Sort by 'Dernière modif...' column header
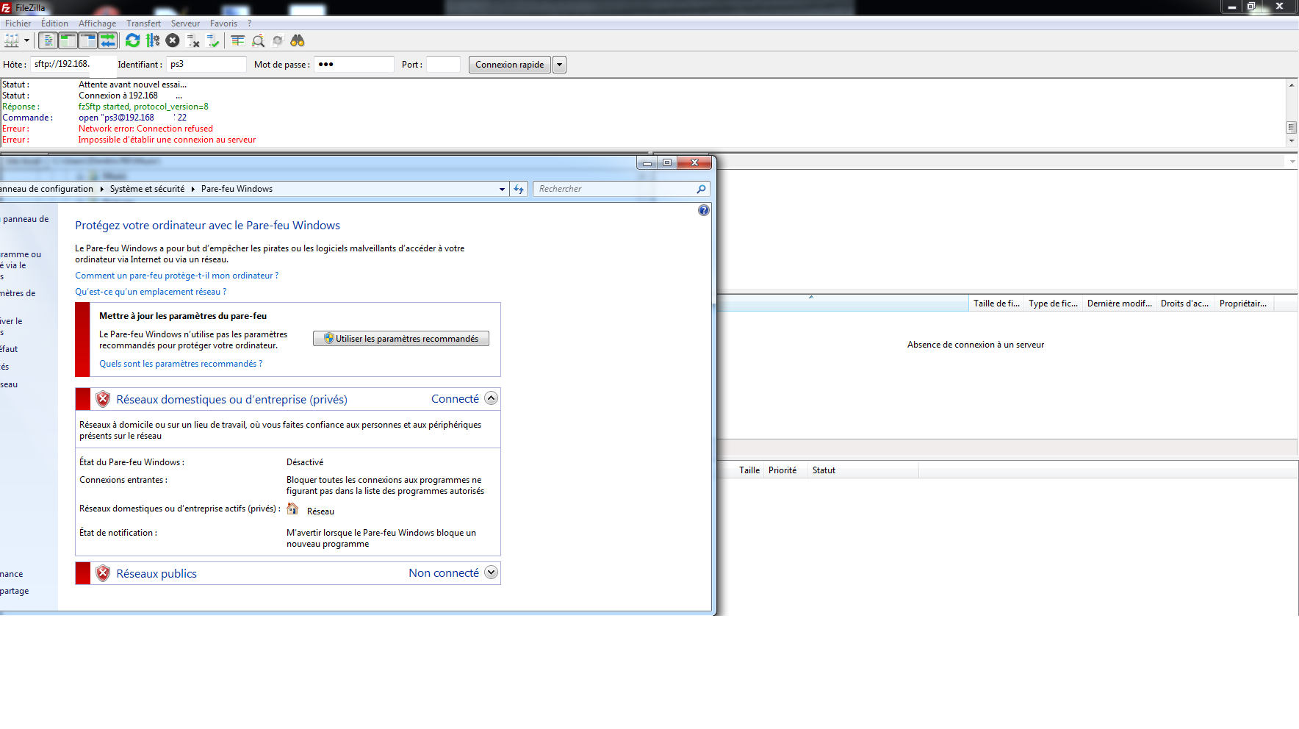The width and height of the screenshot is (1299, 729). [1119, 304]
